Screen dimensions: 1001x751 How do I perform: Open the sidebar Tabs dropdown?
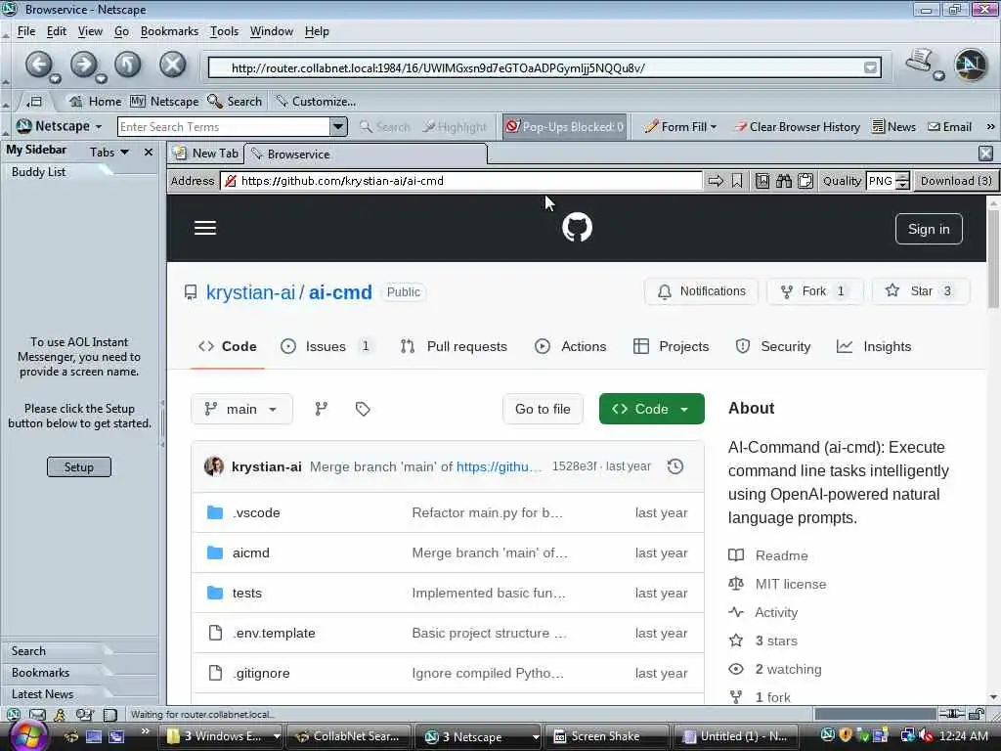[x=109, y=152]
